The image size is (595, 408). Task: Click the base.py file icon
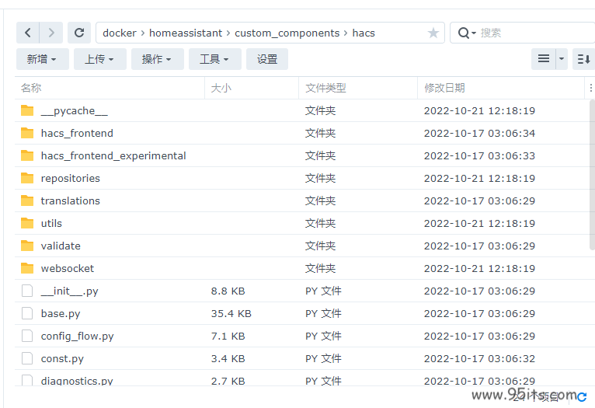27,313
